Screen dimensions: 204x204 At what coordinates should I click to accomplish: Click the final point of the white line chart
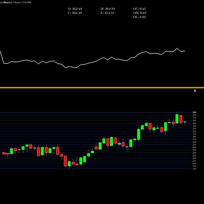[185, 51]
